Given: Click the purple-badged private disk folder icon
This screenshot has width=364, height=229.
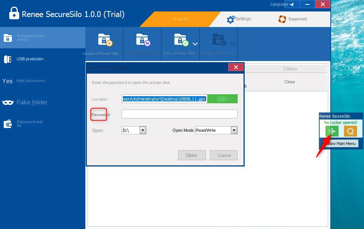Looking at the screenshot, I should [142, 40].
